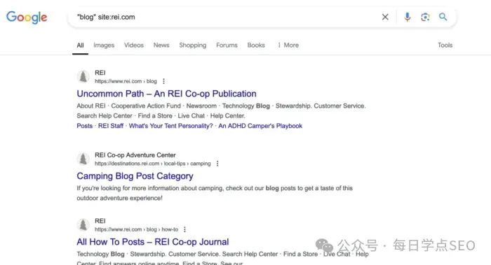Click REI favicon of How To Posts result
491x265 pixels.
click(x=83, y=224)
